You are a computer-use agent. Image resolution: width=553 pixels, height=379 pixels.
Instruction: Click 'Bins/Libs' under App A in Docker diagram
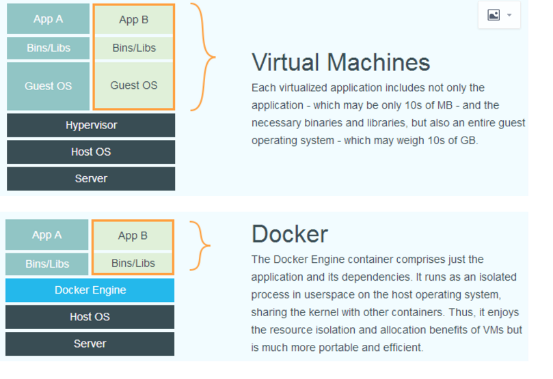(x=47, y=264)
